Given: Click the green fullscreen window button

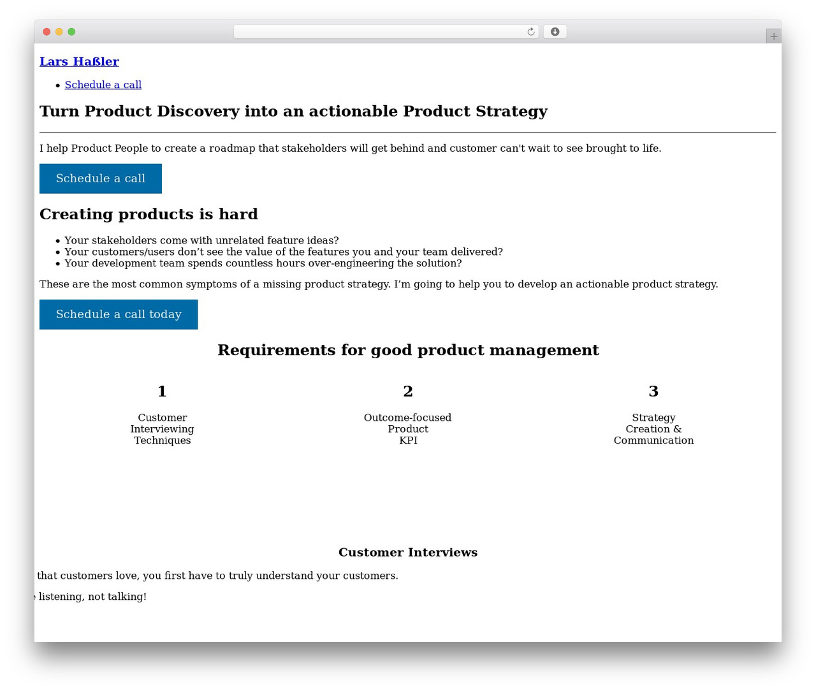Looking at the screenshot, I should pos(71,32).
